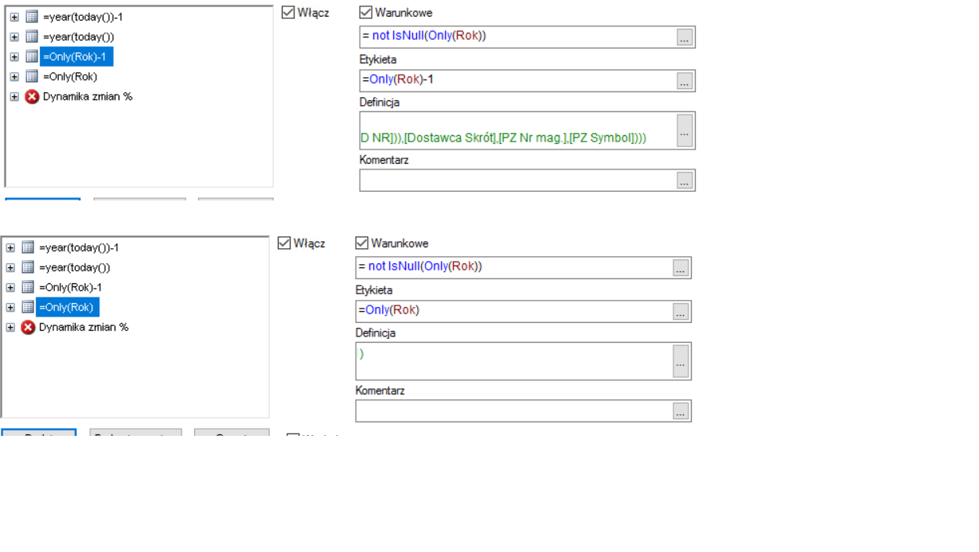Expand Dynamika zmian % in the lower expression list
The image size is (979, 552).
pos(10,327)
